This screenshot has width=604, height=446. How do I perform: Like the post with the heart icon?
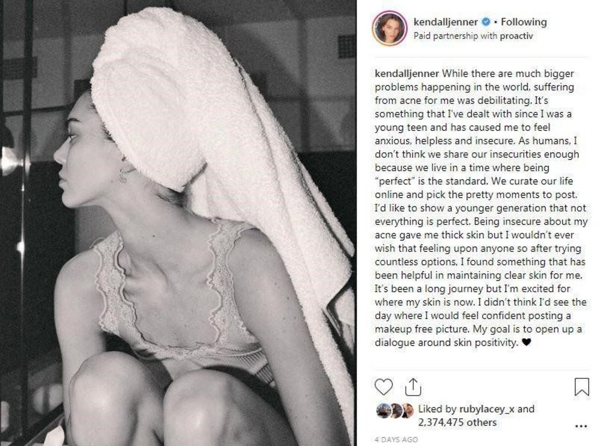pyautogui.click(x=384, y=387)
